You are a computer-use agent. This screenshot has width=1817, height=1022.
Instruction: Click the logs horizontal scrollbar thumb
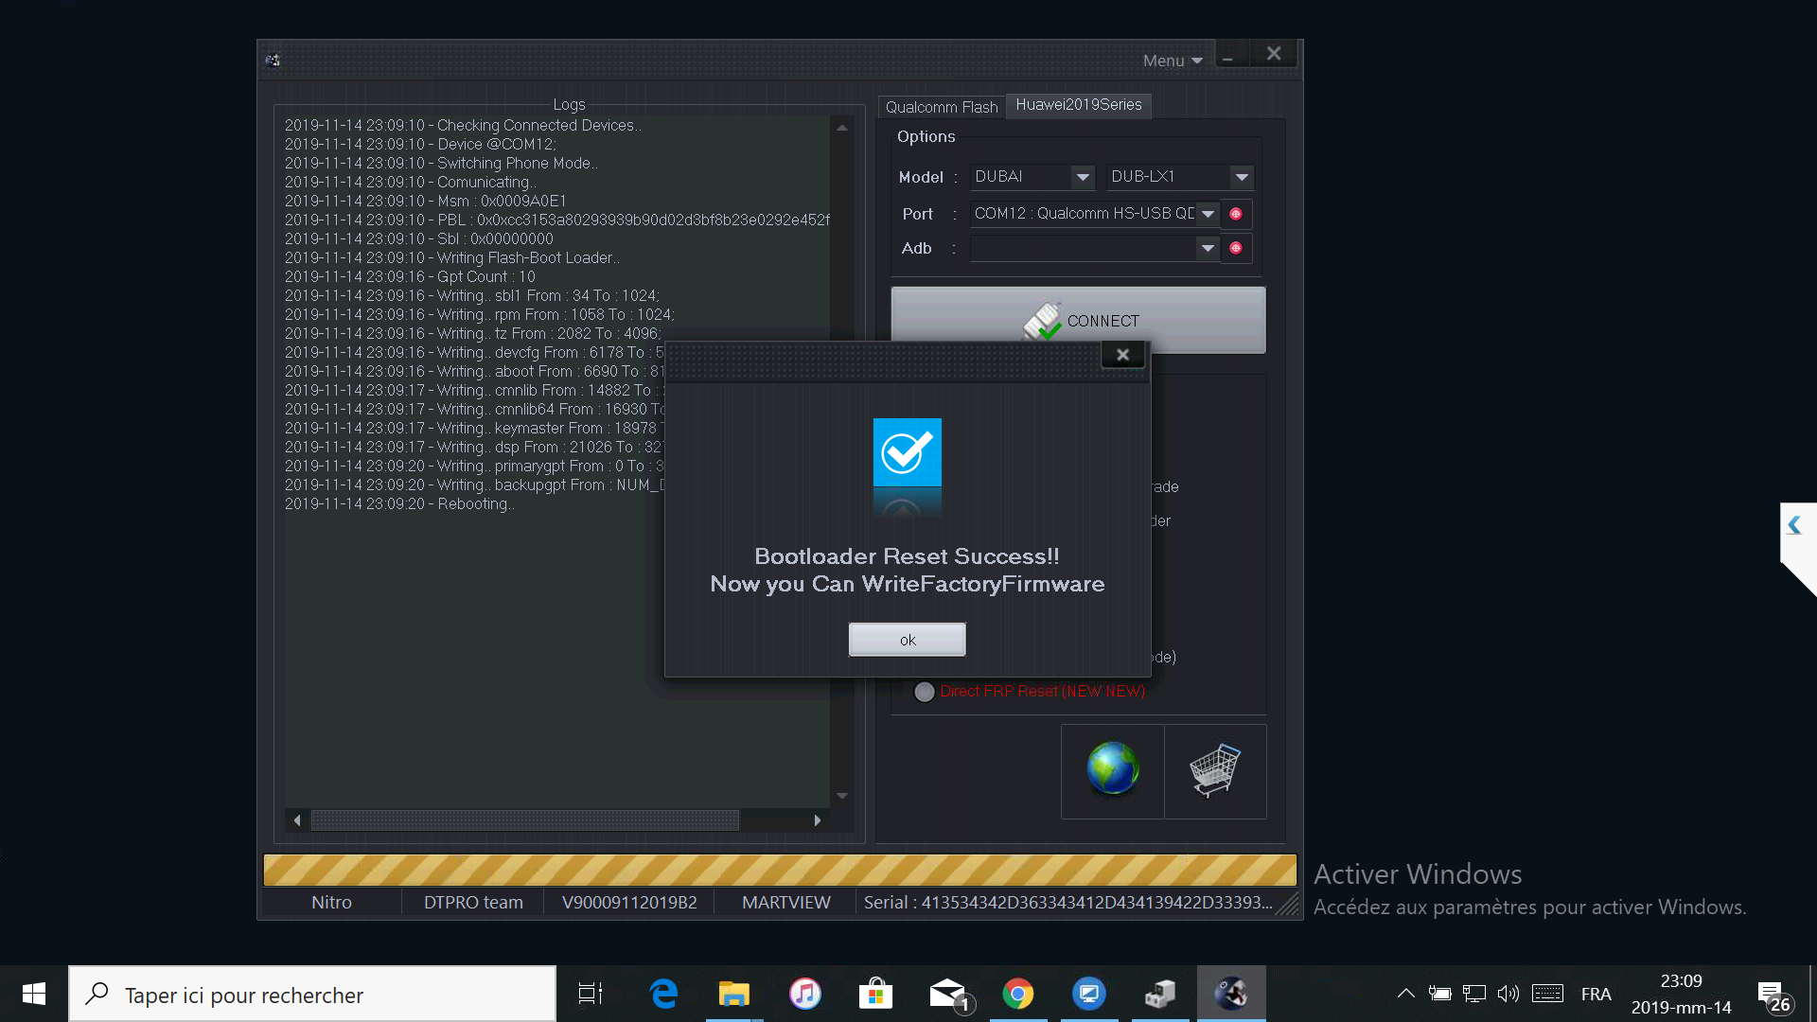(x=525, y=820)
